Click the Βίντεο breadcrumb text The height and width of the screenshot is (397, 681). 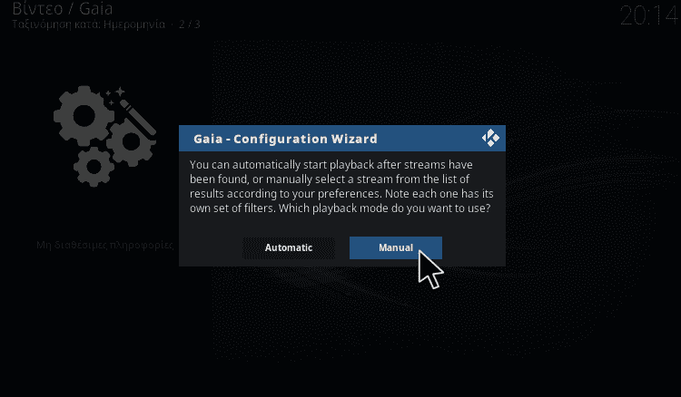click(x=37, y=8)
